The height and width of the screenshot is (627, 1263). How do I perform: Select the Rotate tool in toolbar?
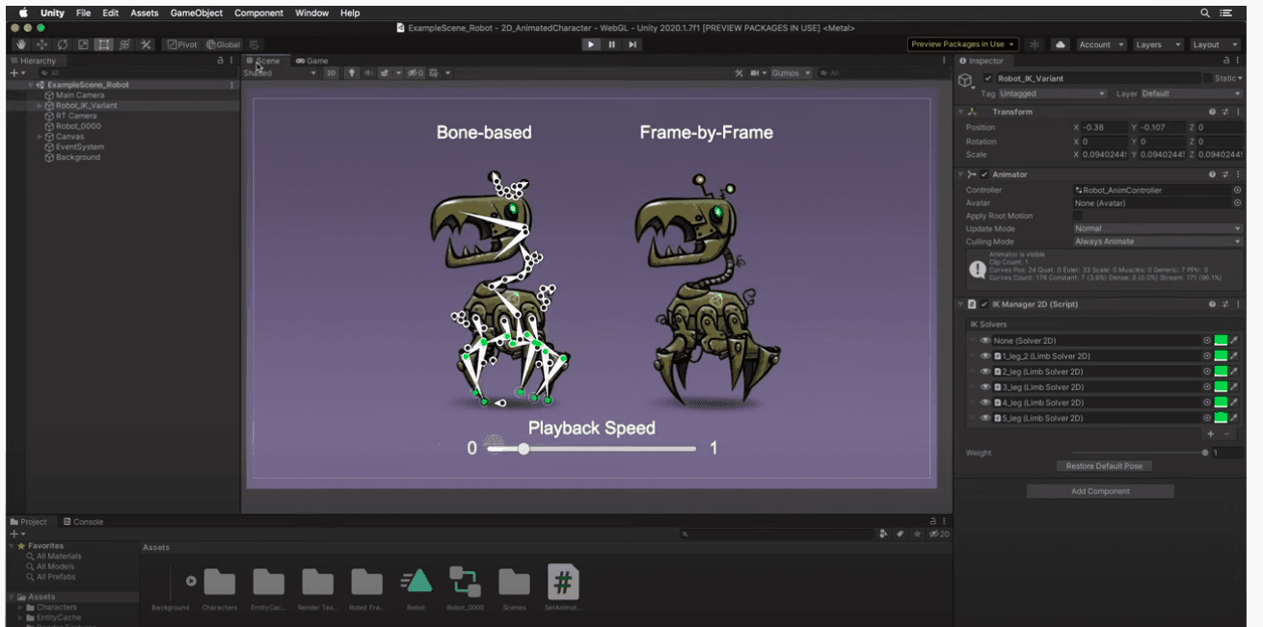[63, 44]
